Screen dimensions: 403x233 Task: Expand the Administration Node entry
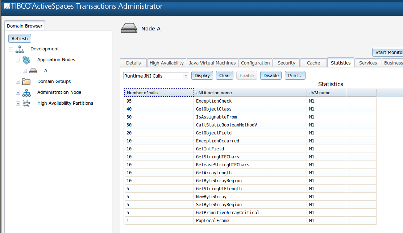coord(18,93)
